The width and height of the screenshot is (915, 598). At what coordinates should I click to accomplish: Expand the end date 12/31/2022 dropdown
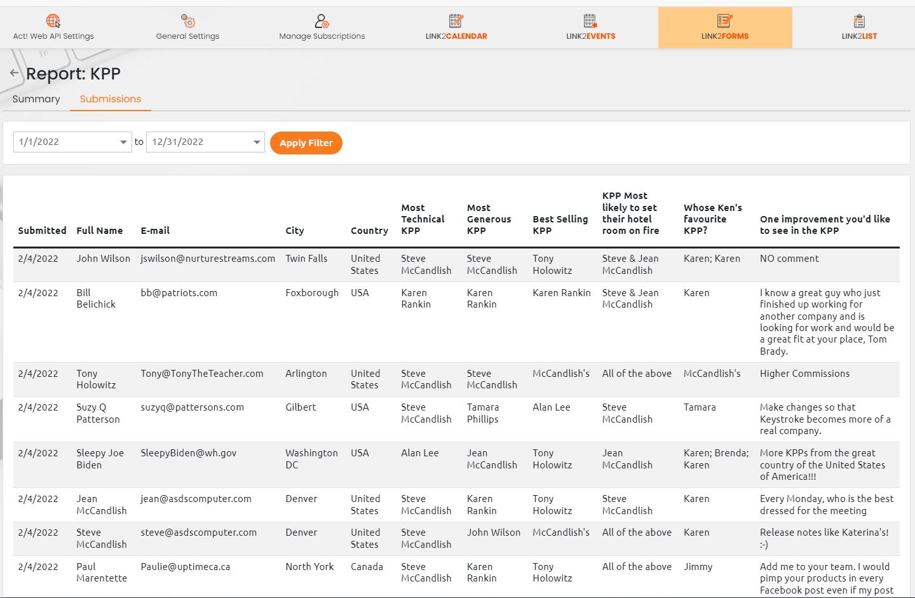pyautogui.click(x=257, y=142)
